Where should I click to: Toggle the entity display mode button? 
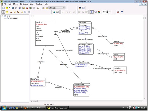coord(92,12)
